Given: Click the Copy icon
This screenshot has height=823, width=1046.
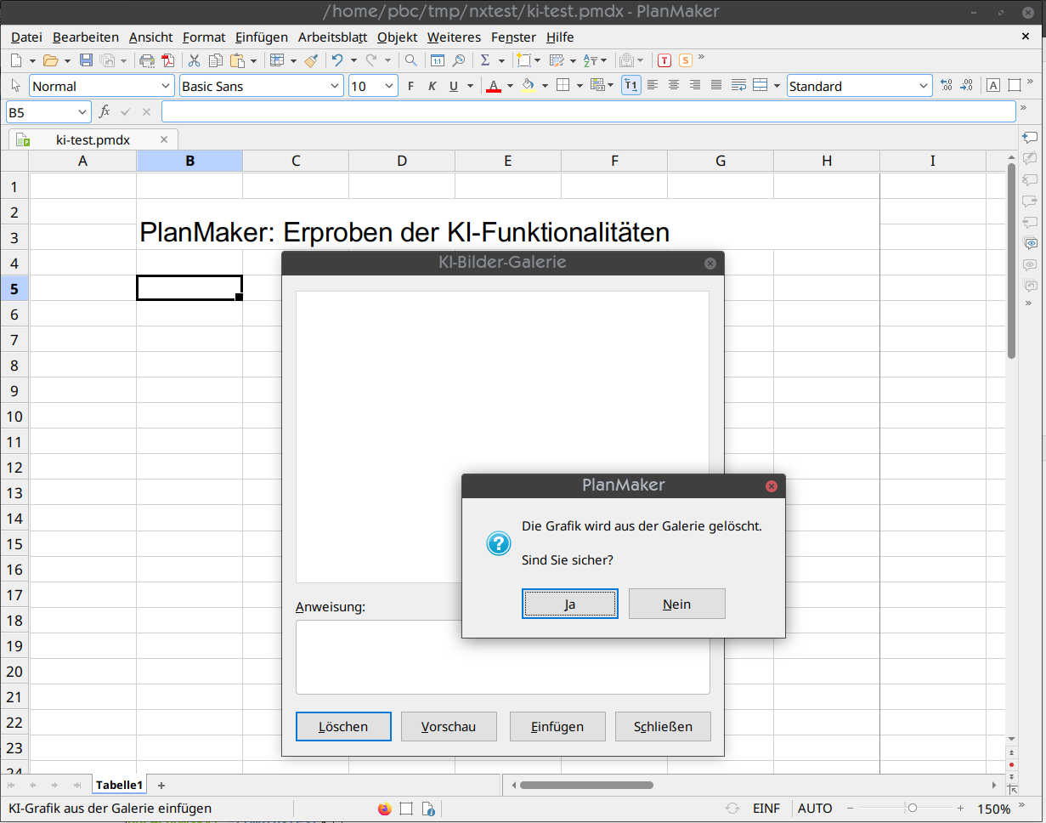Looking at the screenshot, I should [216, 60].
